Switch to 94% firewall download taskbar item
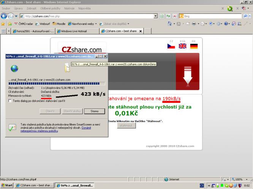The height and width of the screenshot is (189, 253). coord(75,186)
